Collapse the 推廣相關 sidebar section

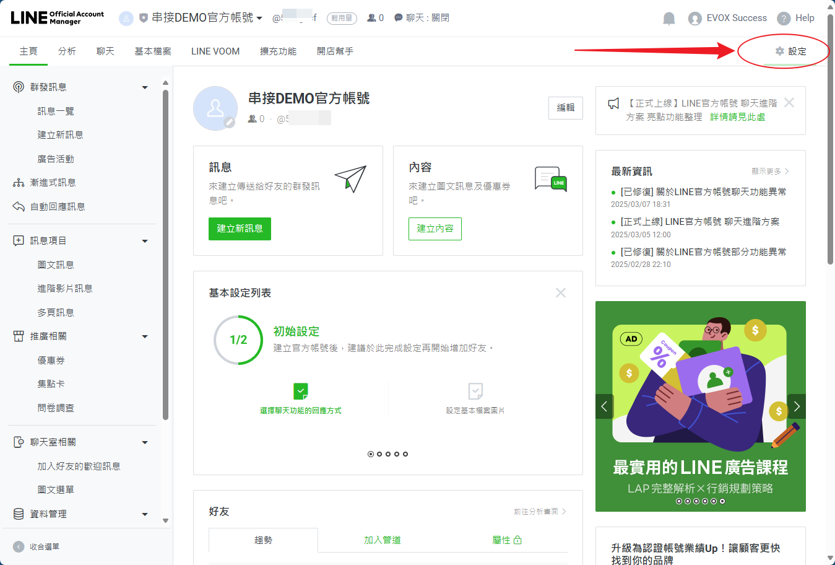[145, 336]
